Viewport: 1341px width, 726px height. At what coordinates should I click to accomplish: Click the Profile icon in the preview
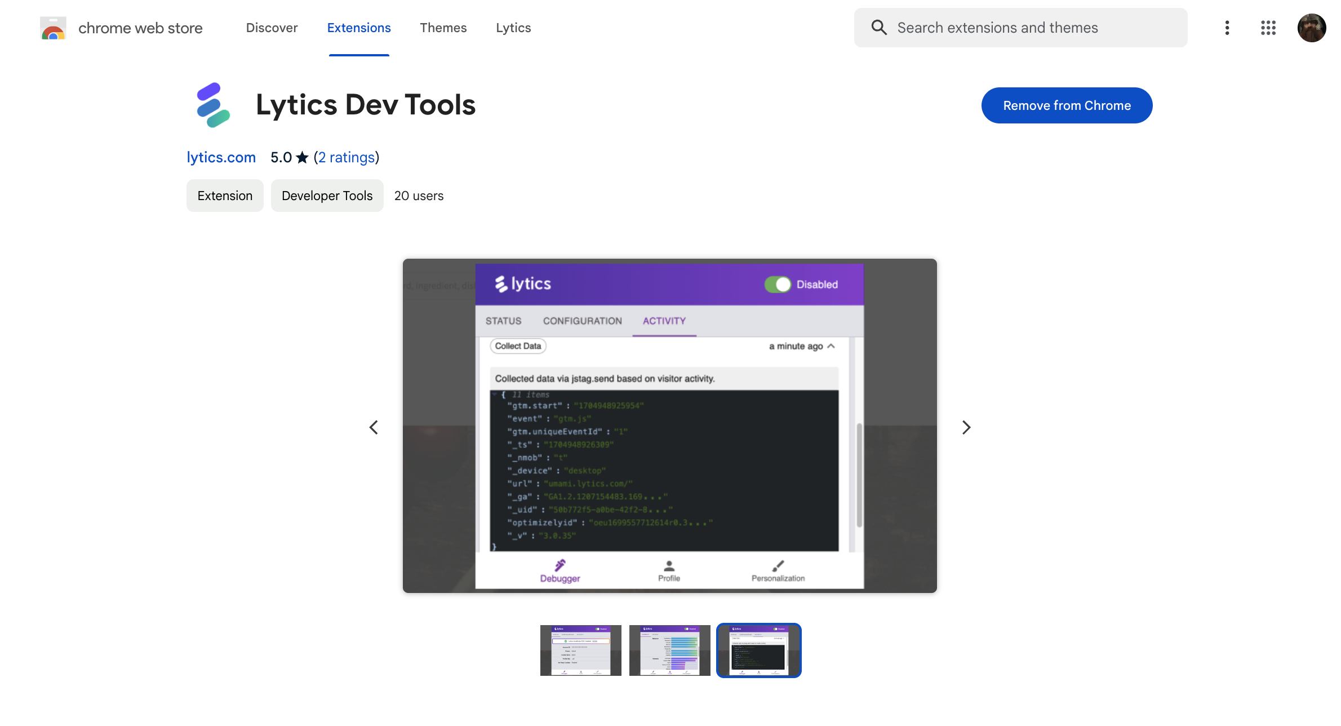(669, 565)
